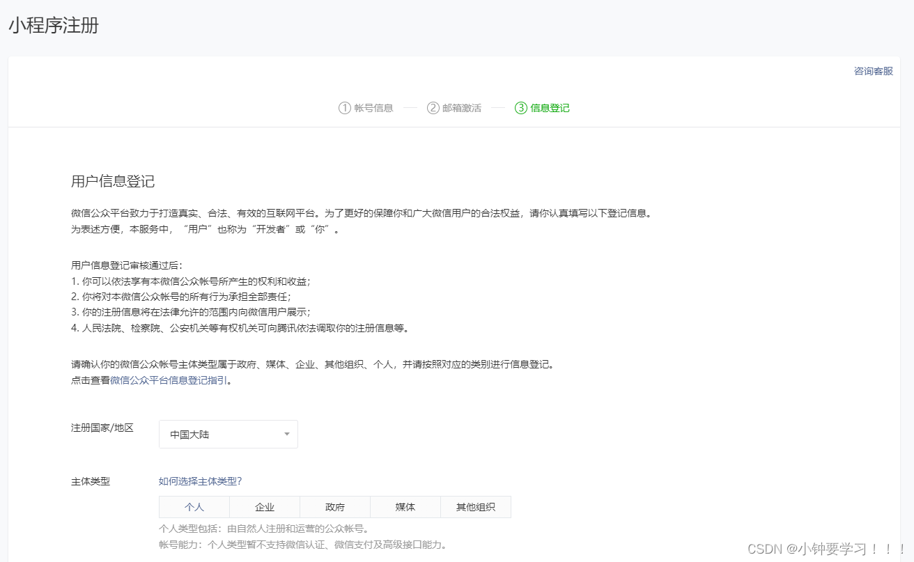Choose the 媒体 subject type option

click(405, 507)
